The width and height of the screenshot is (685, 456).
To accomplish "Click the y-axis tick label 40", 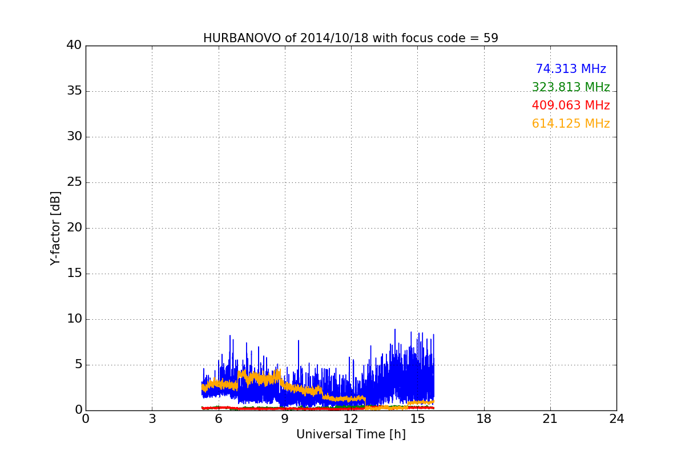I will pyautogui.click(x=74, y=46).
